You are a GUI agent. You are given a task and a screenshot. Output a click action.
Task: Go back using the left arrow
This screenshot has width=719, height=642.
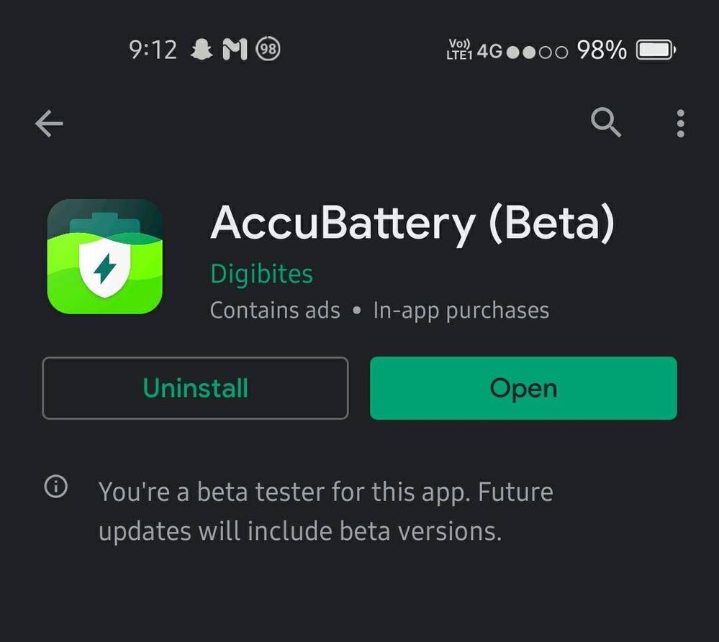click(x=49, y=123)
